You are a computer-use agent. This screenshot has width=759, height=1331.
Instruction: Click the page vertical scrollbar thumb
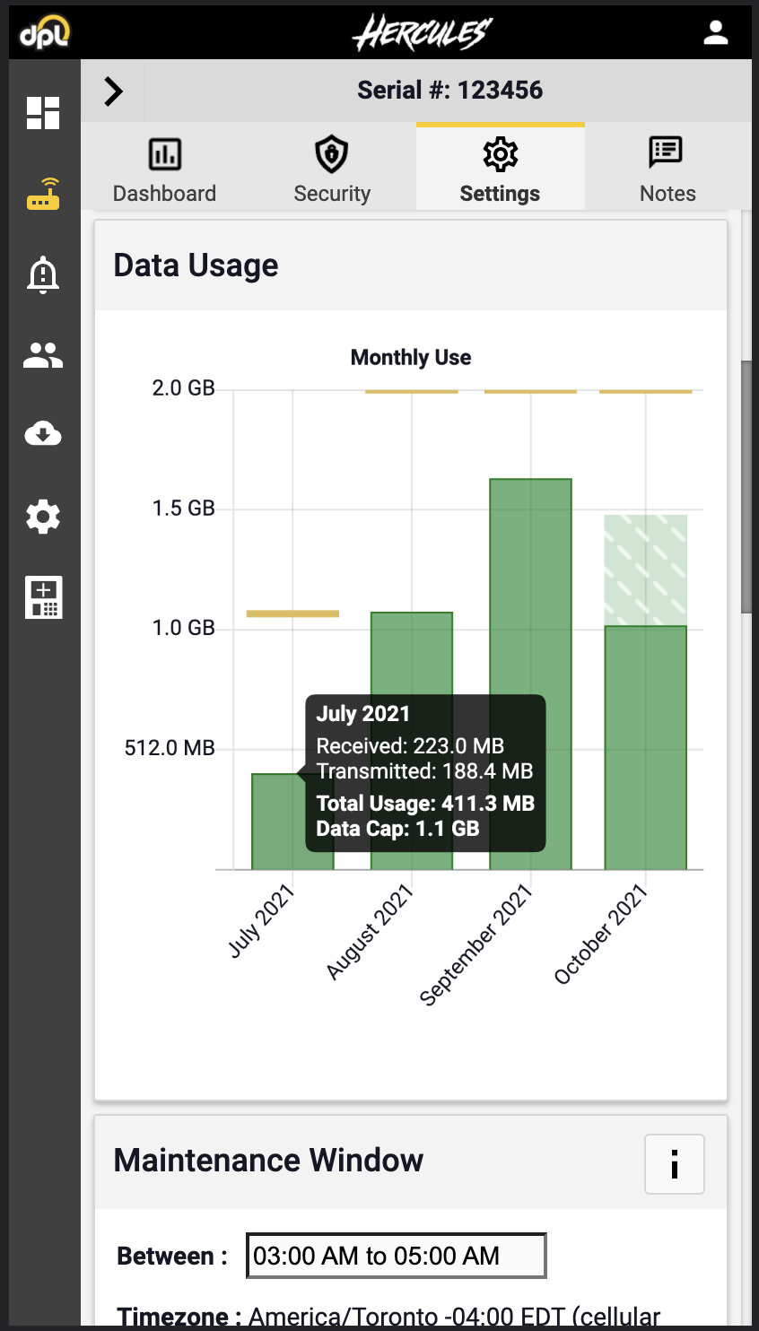pyautogui.click(x=746, y=487)
